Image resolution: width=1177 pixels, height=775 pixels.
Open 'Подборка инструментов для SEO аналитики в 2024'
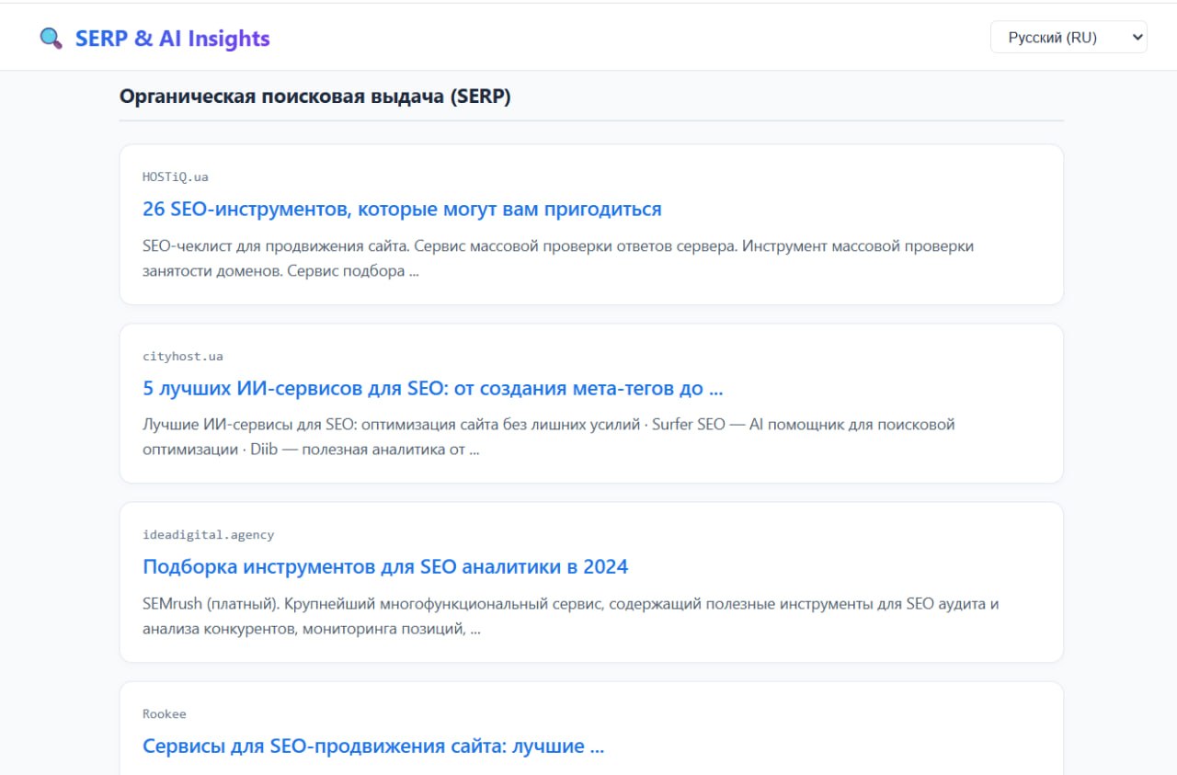coord(385,566)
